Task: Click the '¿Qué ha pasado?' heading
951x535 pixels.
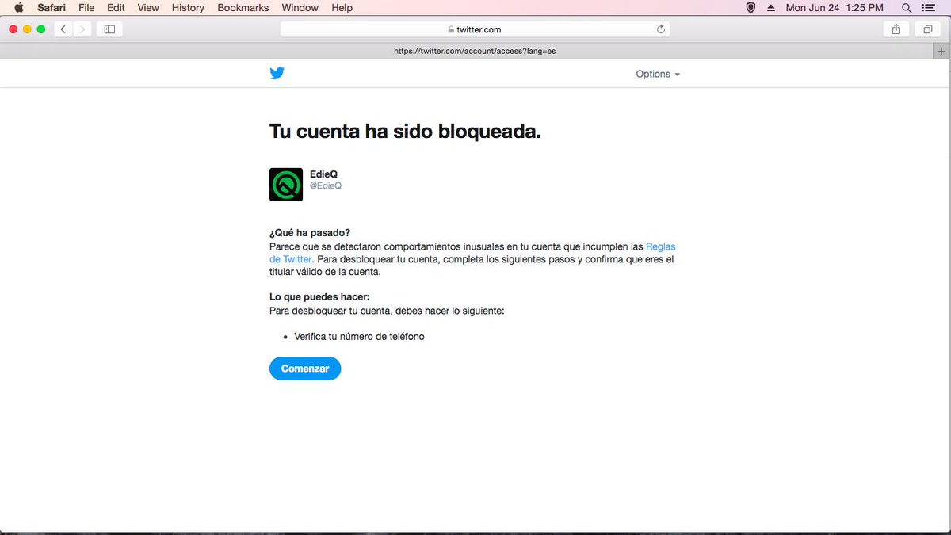Action: (x=310, y=233)
